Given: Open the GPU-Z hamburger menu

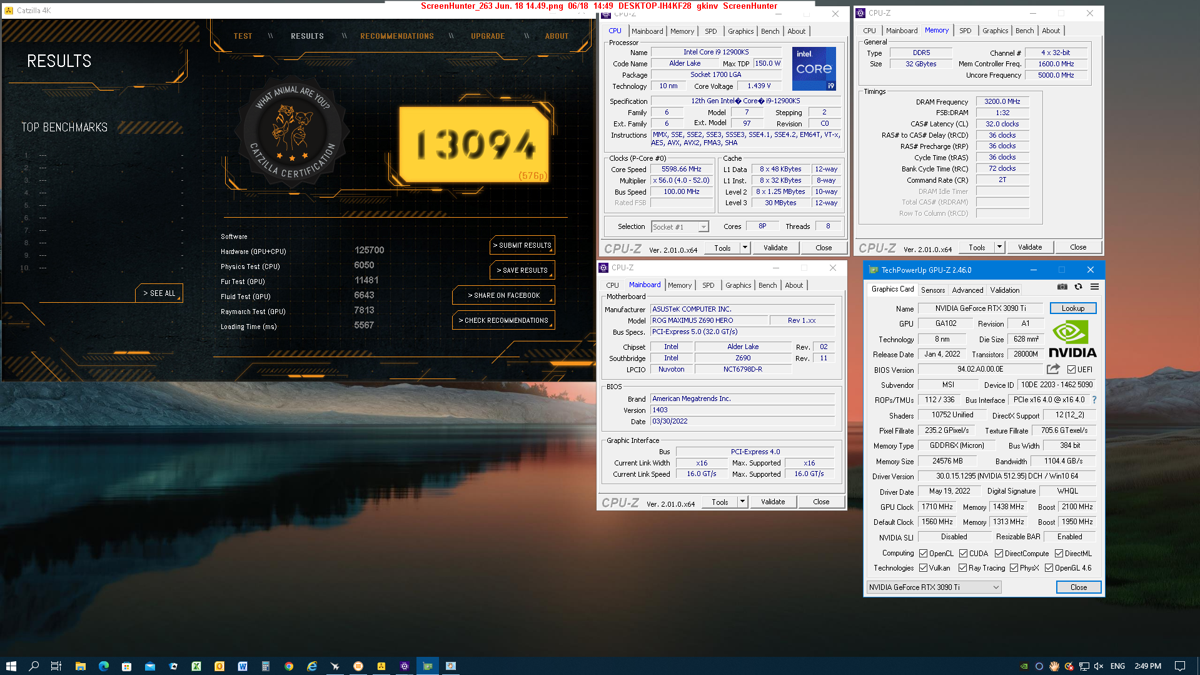Looking at the screenshot, I should (1094, 287).
